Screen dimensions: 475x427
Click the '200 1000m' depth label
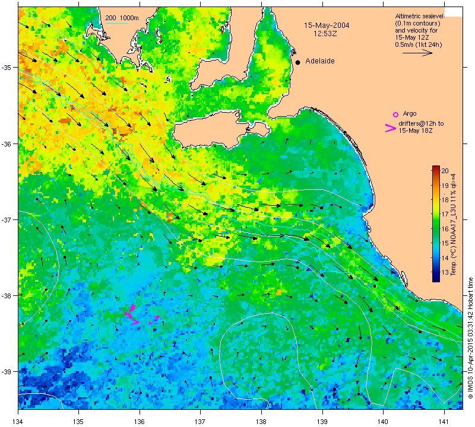122,18
